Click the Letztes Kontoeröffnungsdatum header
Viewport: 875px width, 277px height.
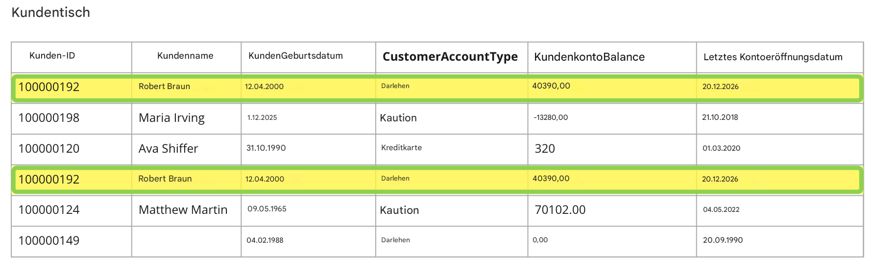pos(779,57)
